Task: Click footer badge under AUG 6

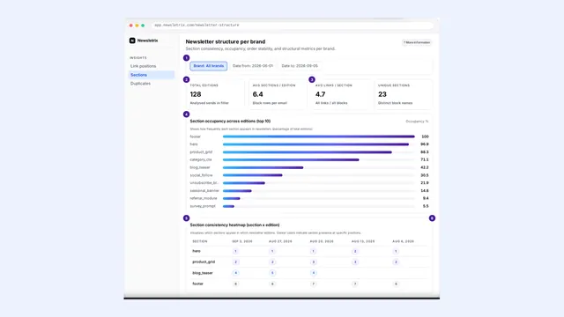Action: (396, 284)
